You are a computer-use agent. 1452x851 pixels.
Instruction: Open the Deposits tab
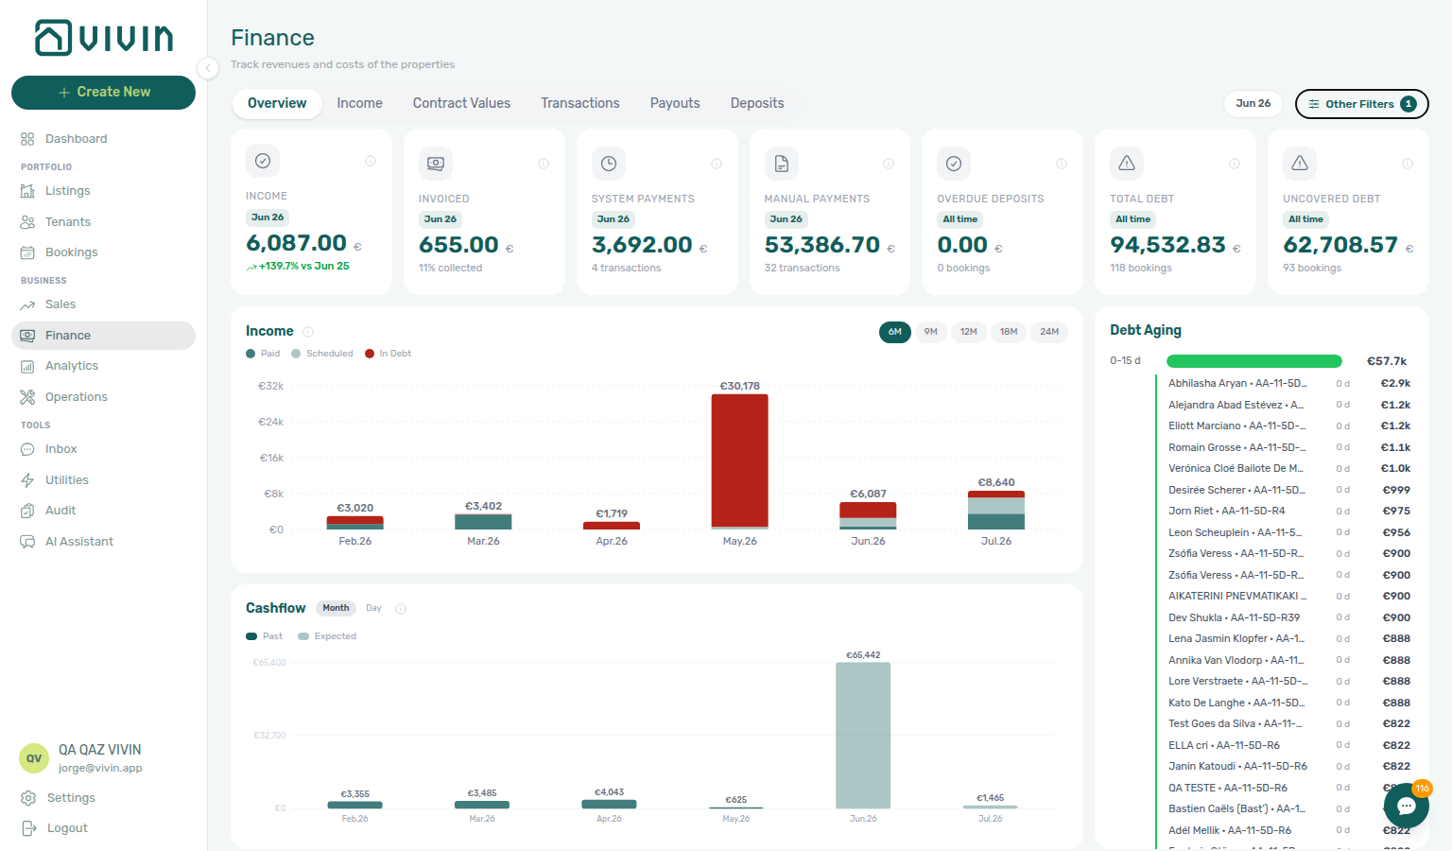coord(757,103)
